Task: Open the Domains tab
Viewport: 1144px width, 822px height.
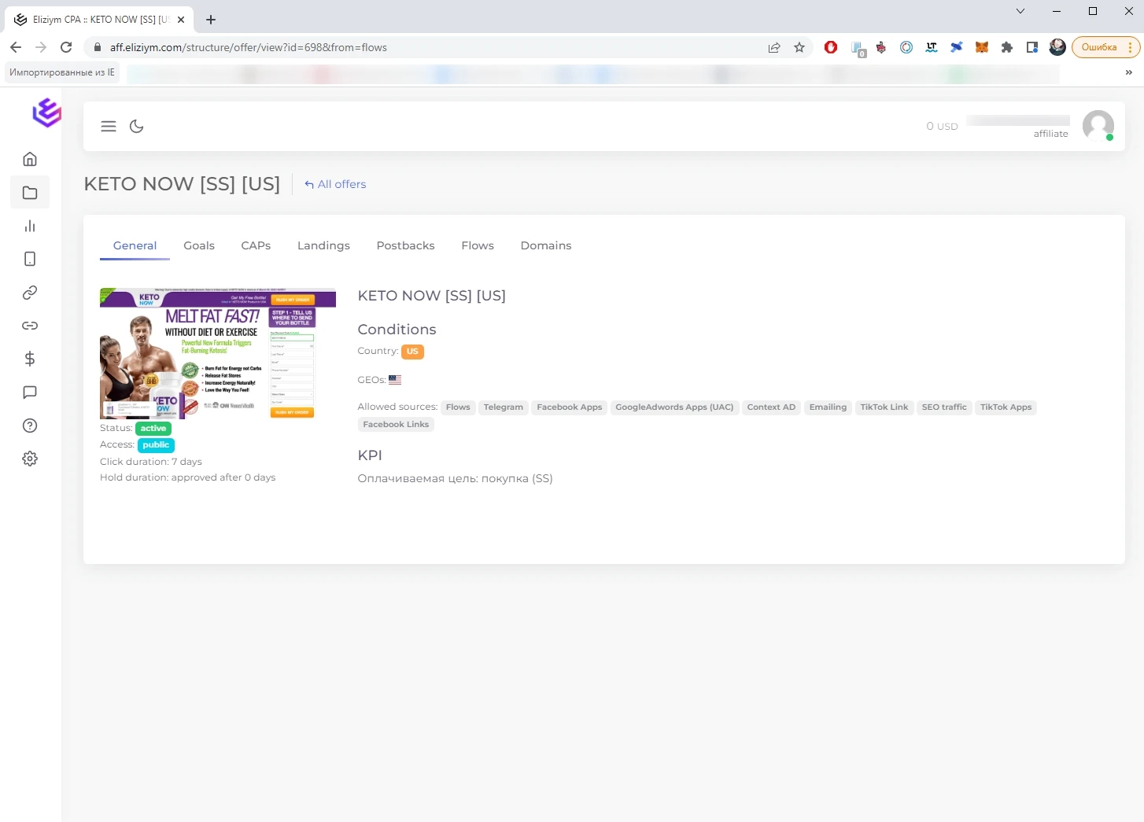Action: point(546,245)
